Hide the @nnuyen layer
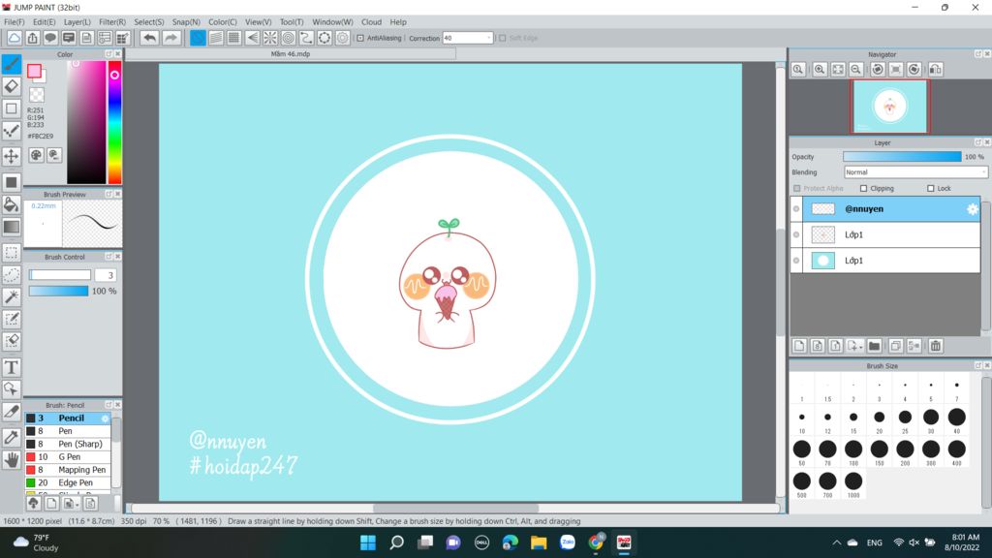The height and width of the screenshot is (558, 992). coord(796,209)
